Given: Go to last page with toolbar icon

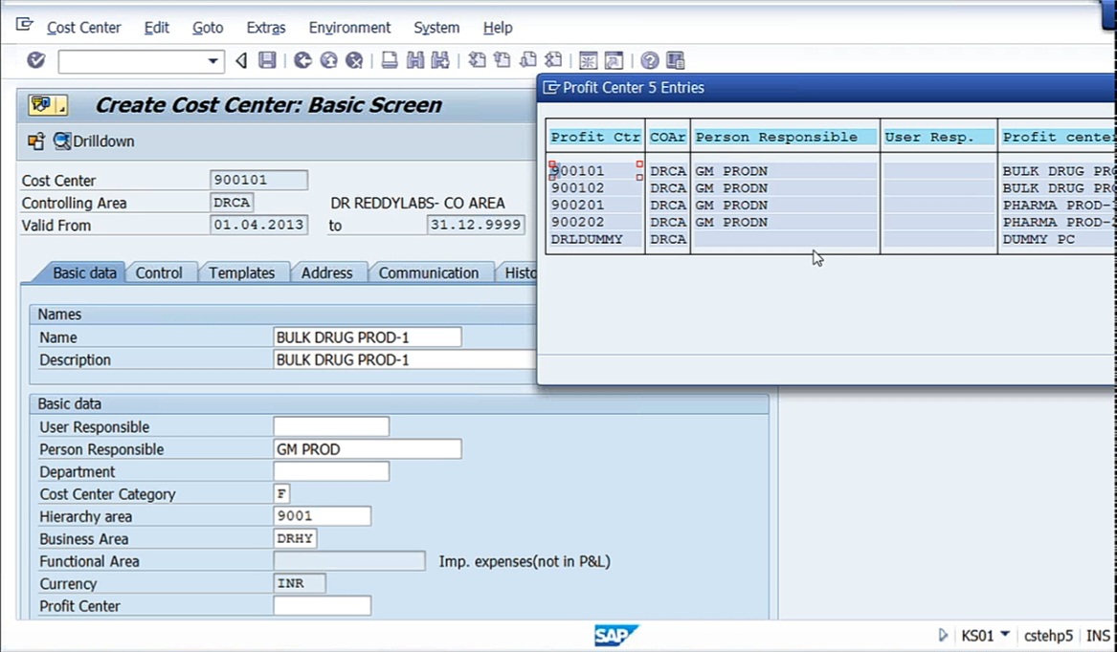Looking at the screenshot, I should click(553, 60).
